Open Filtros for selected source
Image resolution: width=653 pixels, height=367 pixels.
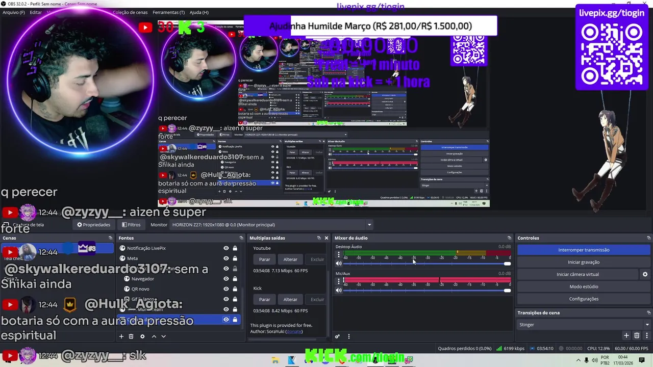click(131, 225)
